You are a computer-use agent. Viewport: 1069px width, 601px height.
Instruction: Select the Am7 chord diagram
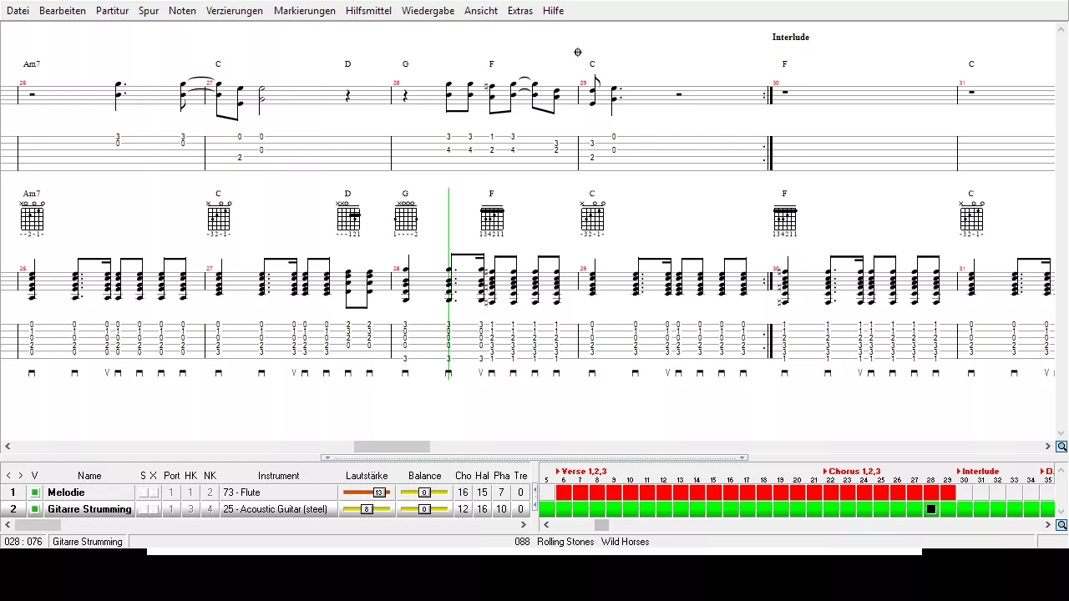point(32,218)
